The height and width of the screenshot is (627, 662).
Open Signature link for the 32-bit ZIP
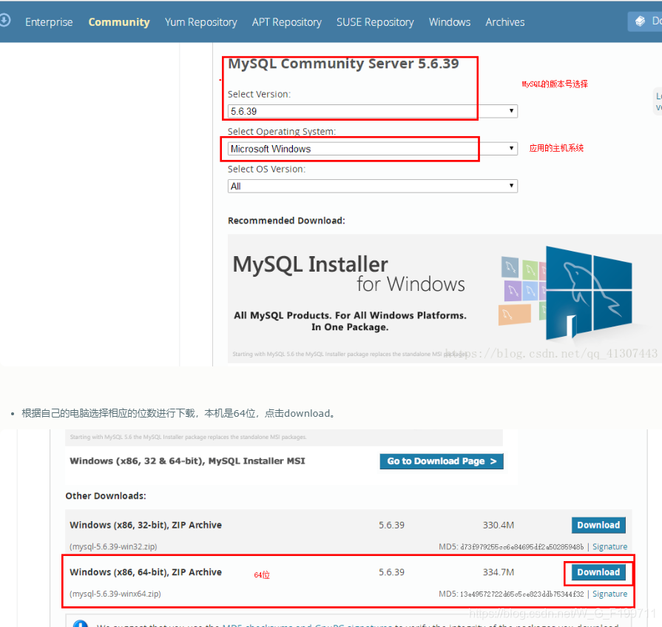pos(609,547)
